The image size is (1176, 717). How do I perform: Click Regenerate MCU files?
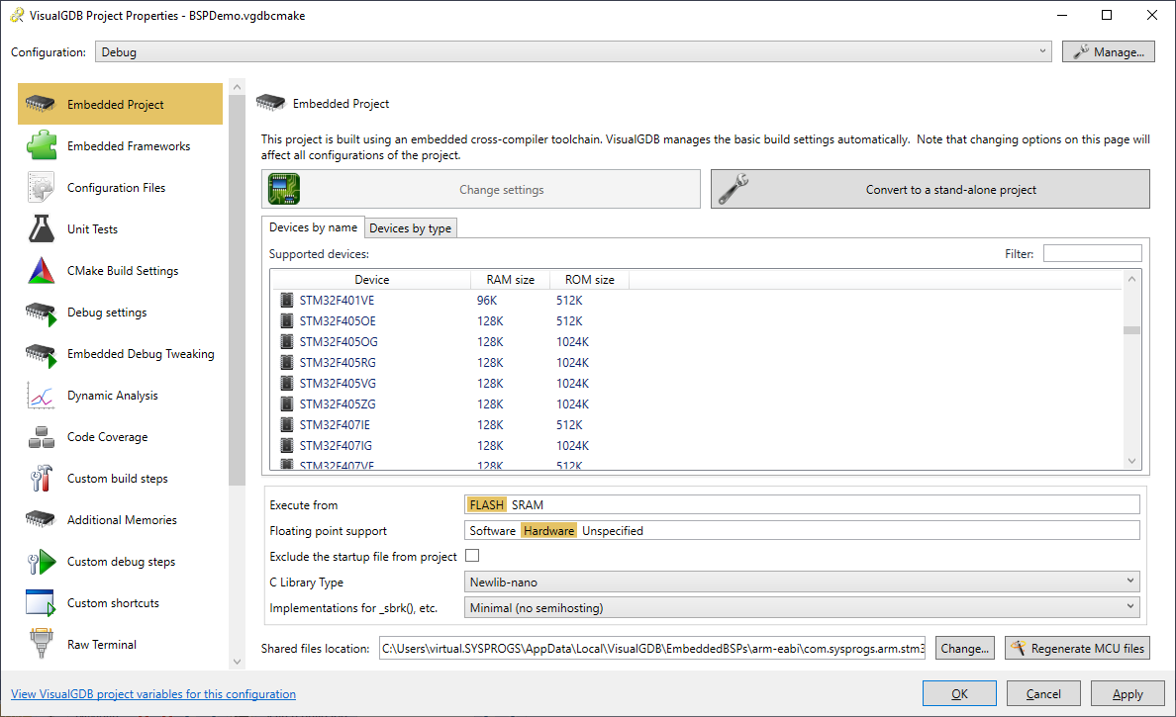point(1077,648)
